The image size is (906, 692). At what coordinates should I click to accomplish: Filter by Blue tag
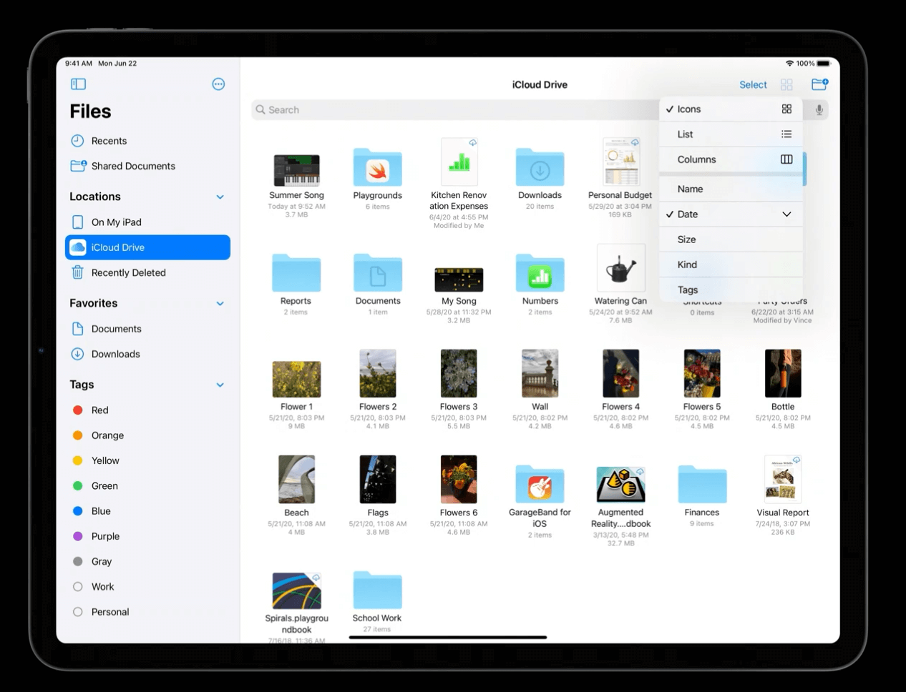(x=147, y=511)
